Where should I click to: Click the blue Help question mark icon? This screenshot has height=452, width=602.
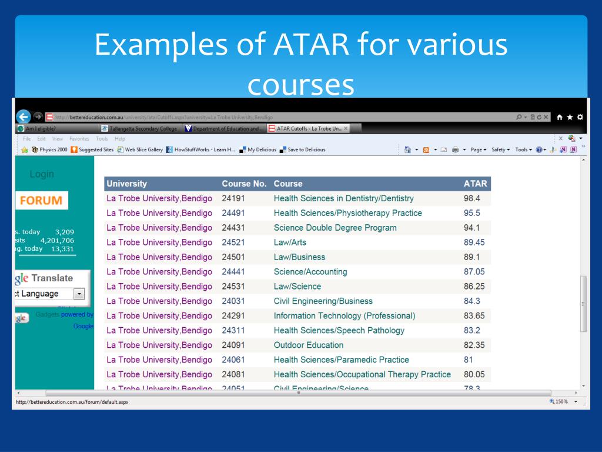539,150
